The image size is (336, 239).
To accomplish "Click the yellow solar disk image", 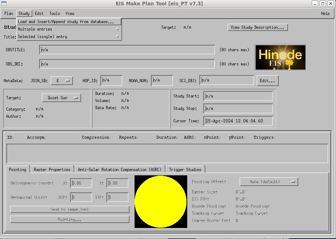I will tap(161, 201).
